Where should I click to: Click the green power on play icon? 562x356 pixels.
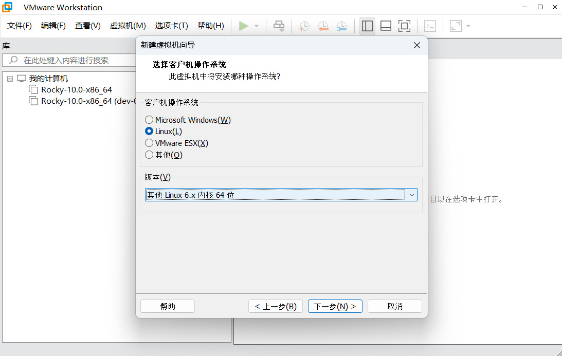pos(244,26)
